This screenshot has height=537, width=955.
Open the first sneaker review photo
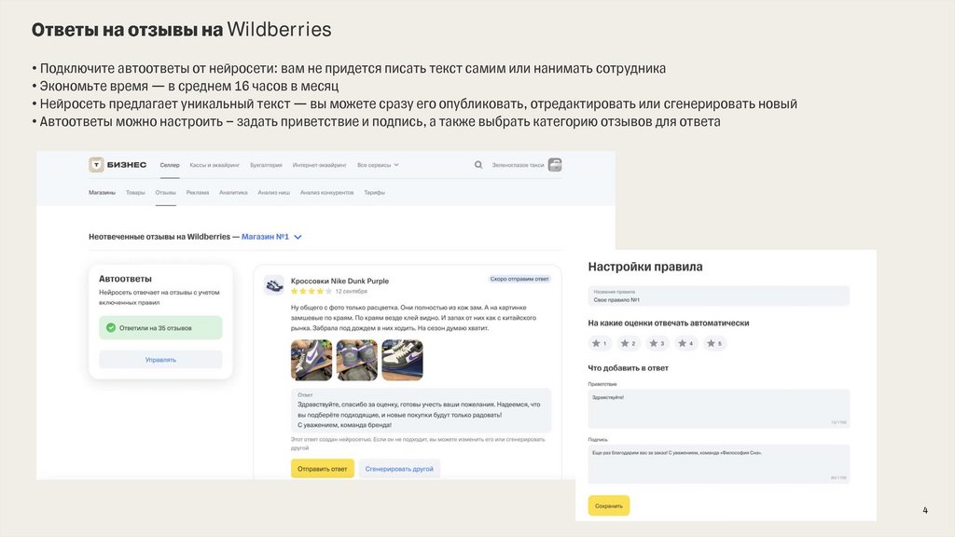pyautogui.click(x=311, y=359)
